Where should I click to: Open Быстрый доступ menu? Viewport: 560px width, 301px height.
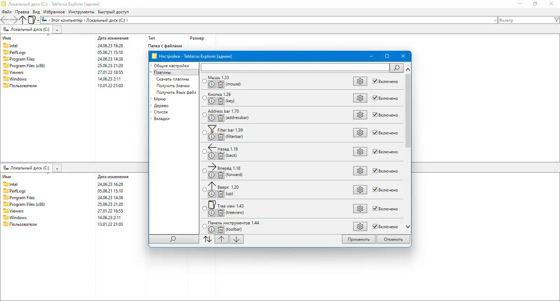click(x=113, y=12)
